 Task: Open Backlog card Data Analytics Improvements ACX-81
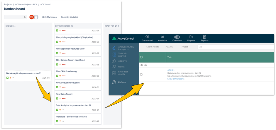coord(28,76)
